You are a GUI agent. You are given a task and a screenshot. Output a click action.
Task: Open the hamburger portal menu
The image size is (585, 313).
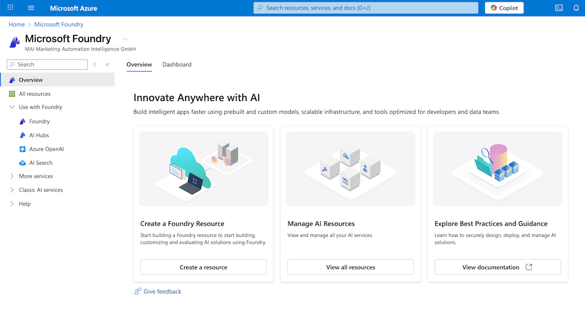tap(31, 8)
